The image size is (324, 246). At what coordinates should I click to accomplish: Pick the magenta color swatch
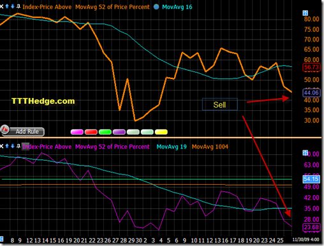[77, 132]
